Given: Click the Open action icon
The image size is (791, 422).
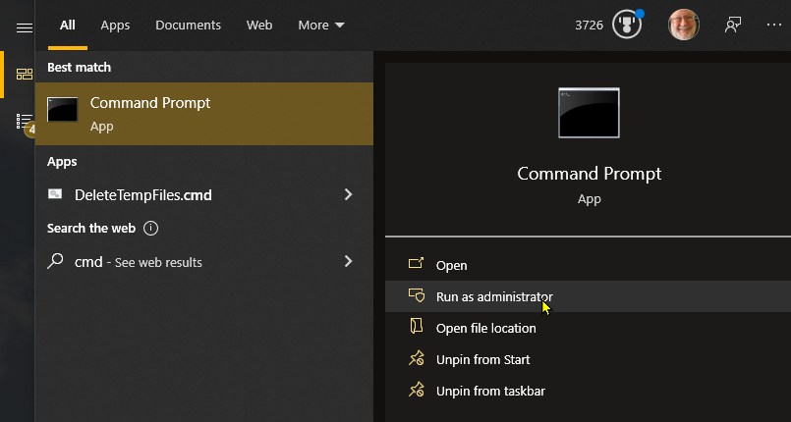Looking at the screenshot, I should (x=417, y=263).
